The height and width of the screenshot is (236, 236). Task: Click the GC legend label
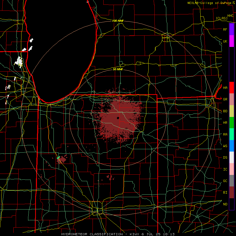tap(225, 181)
